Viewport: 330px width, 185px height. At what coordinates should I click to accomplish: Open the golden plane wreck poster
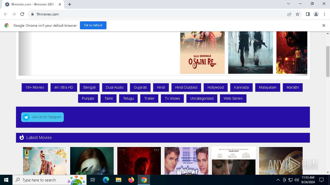[281, 161]
